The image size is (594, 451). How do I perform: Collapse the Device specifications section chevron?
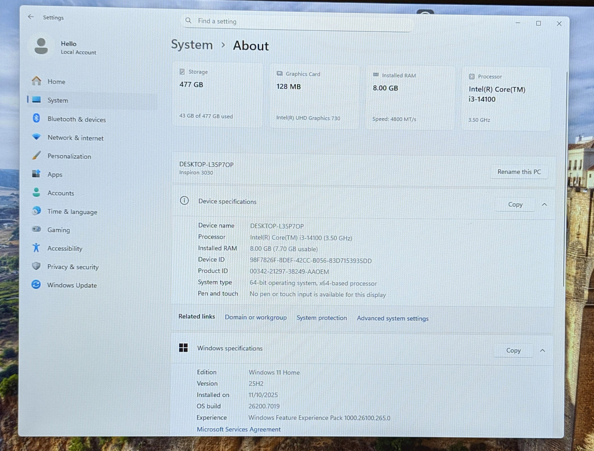tap(544, 204)
